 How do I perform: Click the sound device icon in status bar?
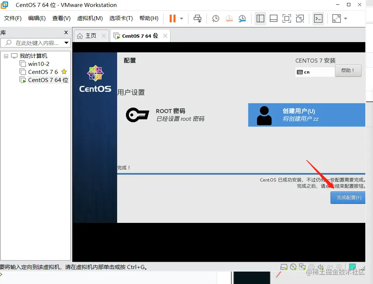(x=320, y=268)
